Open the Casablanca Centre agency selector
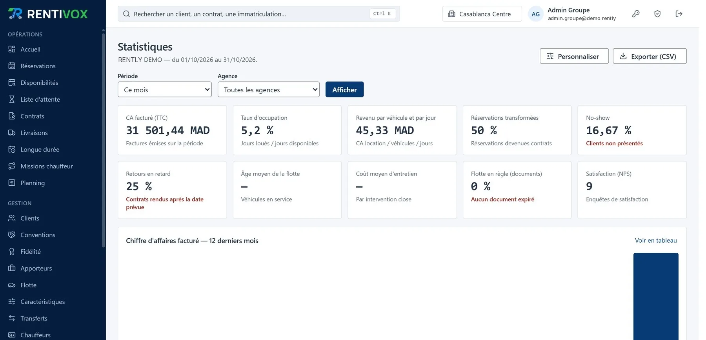 482,14
